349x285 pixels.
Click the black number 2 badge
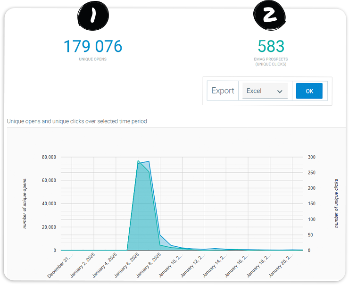point(270,15)
